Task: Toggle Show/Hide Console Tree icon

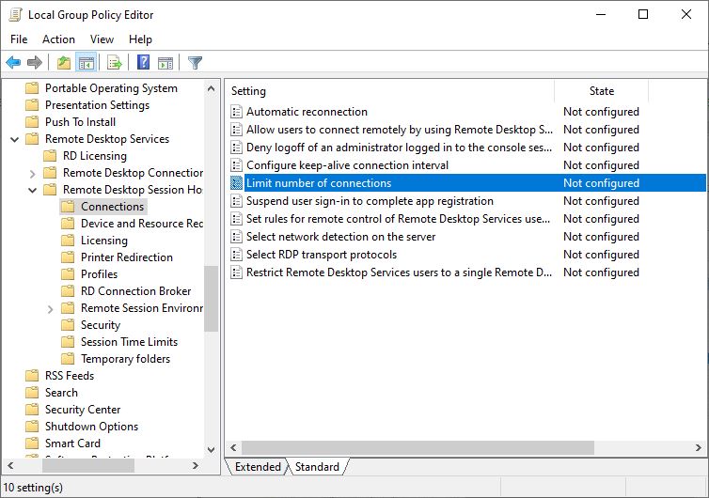Action: [86, 62]
